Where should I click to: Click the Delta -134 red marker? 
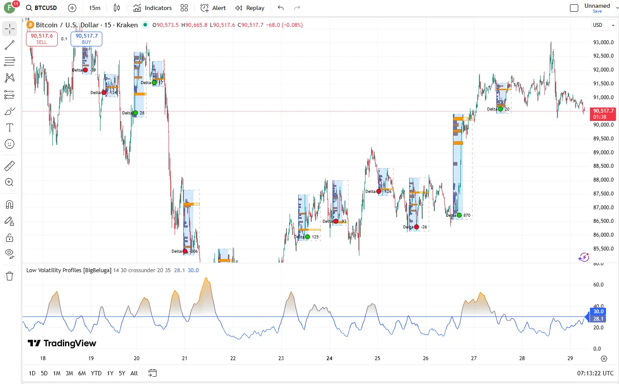104,92
